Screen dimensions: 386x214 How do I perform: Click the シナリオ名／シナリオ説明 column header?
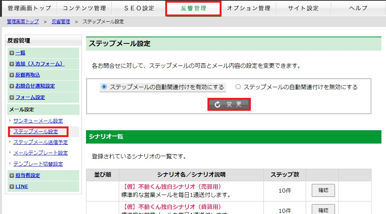pos(191,175)
